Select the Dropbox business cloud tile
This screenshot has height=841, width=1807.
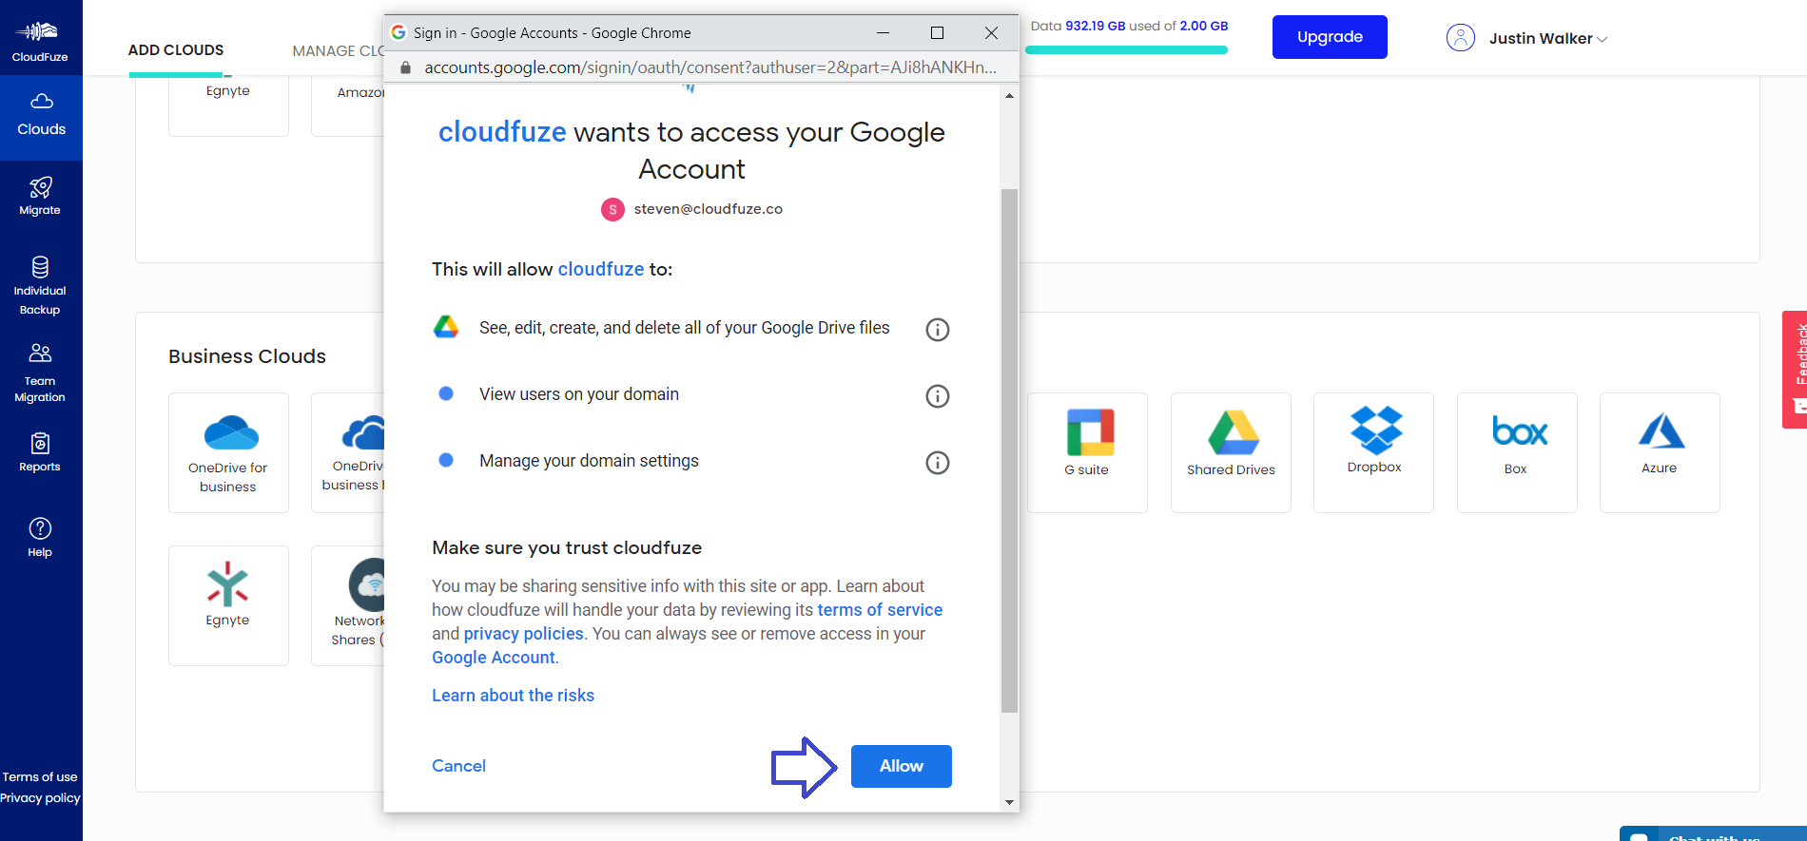pos(1373,452)
